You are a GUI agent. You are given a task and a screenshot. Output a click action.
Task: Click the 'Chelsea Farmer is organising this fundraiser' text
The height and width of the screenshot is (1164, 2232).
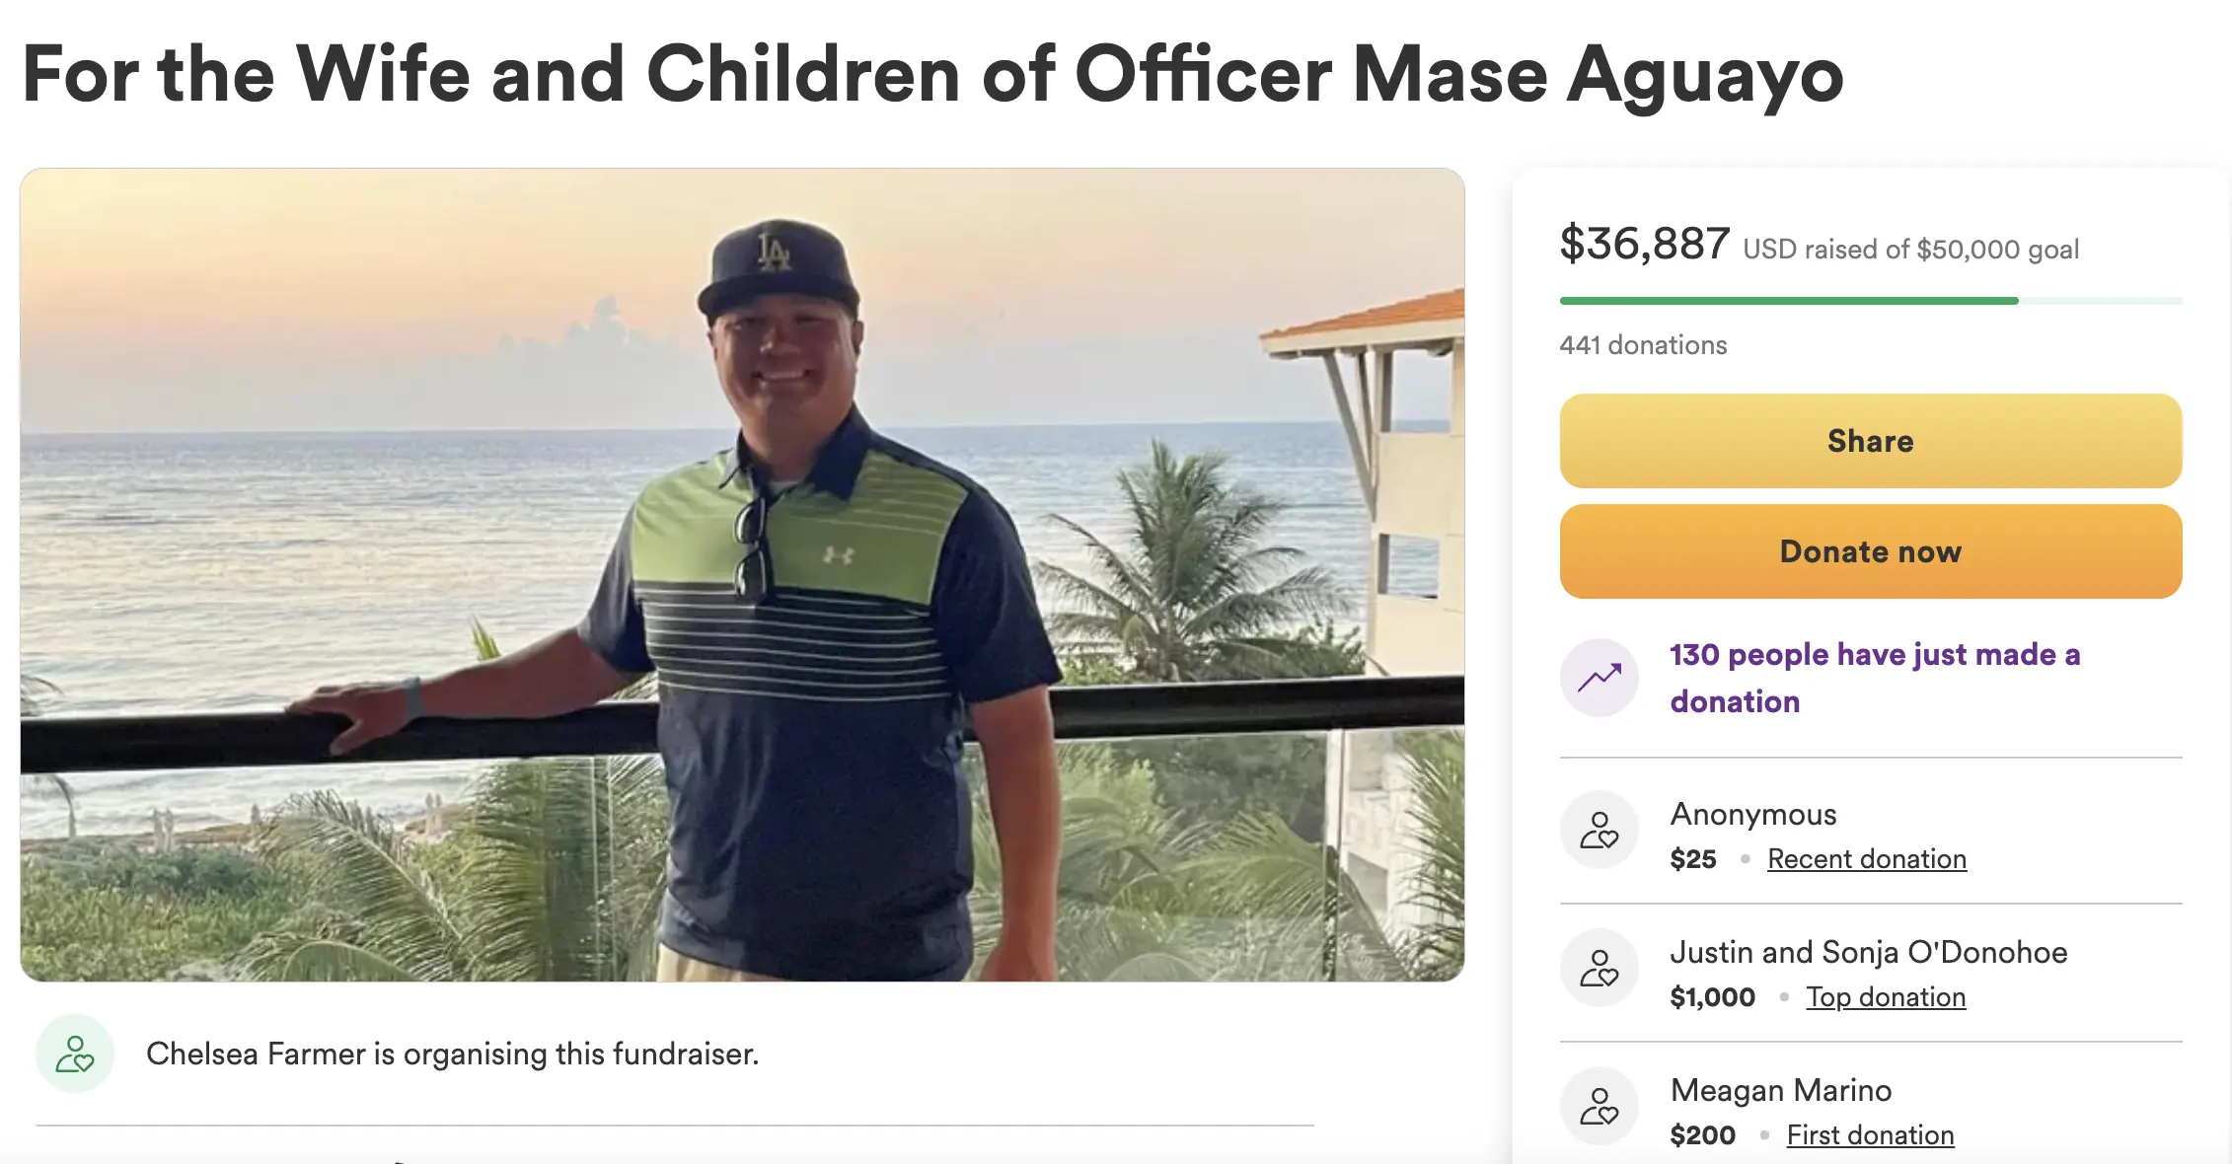point(452,1054)
